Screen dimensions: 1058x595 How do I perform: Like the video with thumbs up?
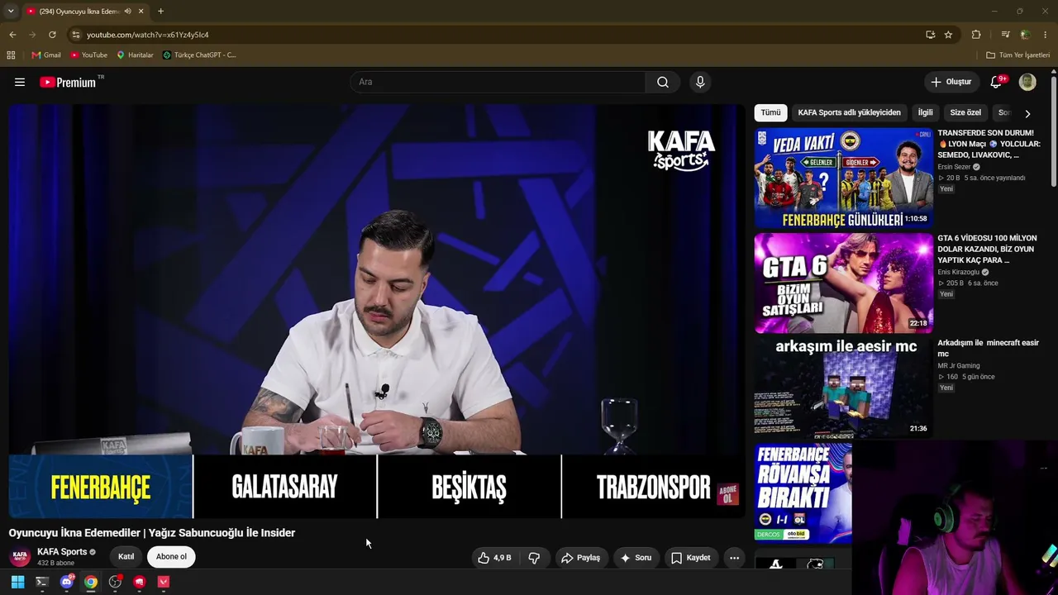coord(494,558)
